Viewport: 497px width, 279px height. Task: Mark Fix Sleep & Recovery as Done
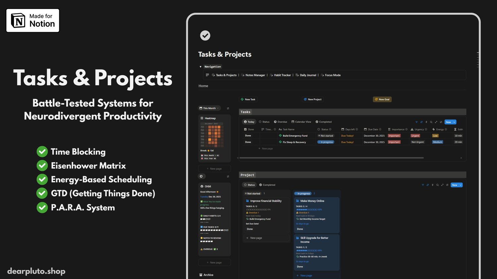pos(248,142)
